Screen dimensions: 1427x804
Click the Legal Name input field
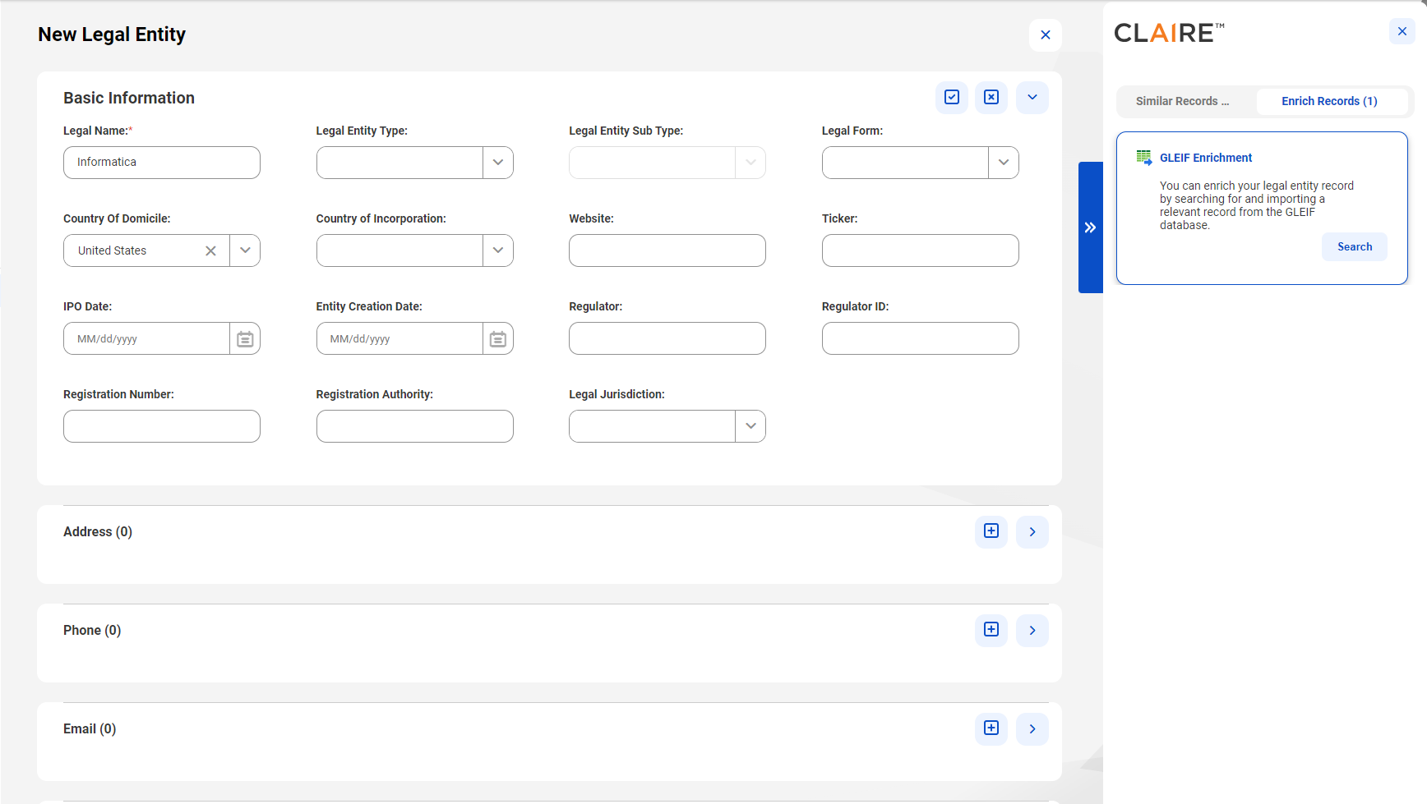pos(162,163)
